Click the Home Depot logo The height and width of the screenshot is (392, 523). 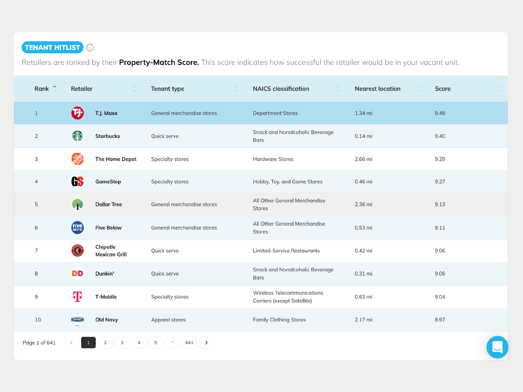(77, 159)
